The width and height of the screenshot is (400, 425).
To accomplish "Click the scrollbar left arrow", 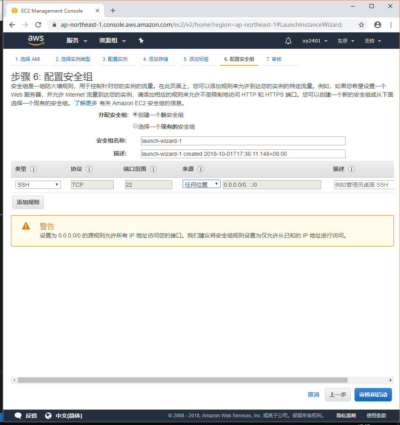I will coord(14,380).
